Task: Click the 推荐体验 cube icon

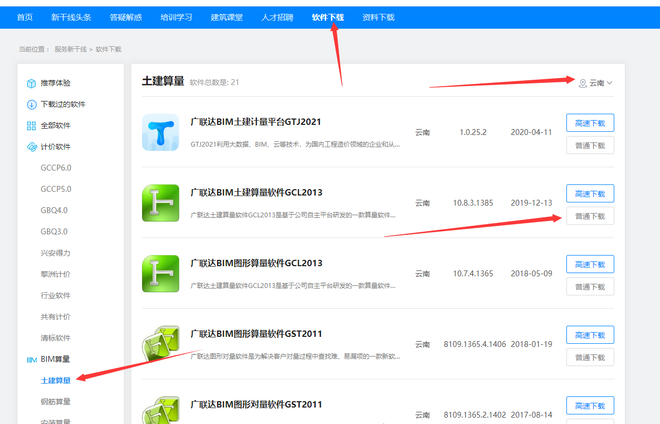Action: coord(31,83)
